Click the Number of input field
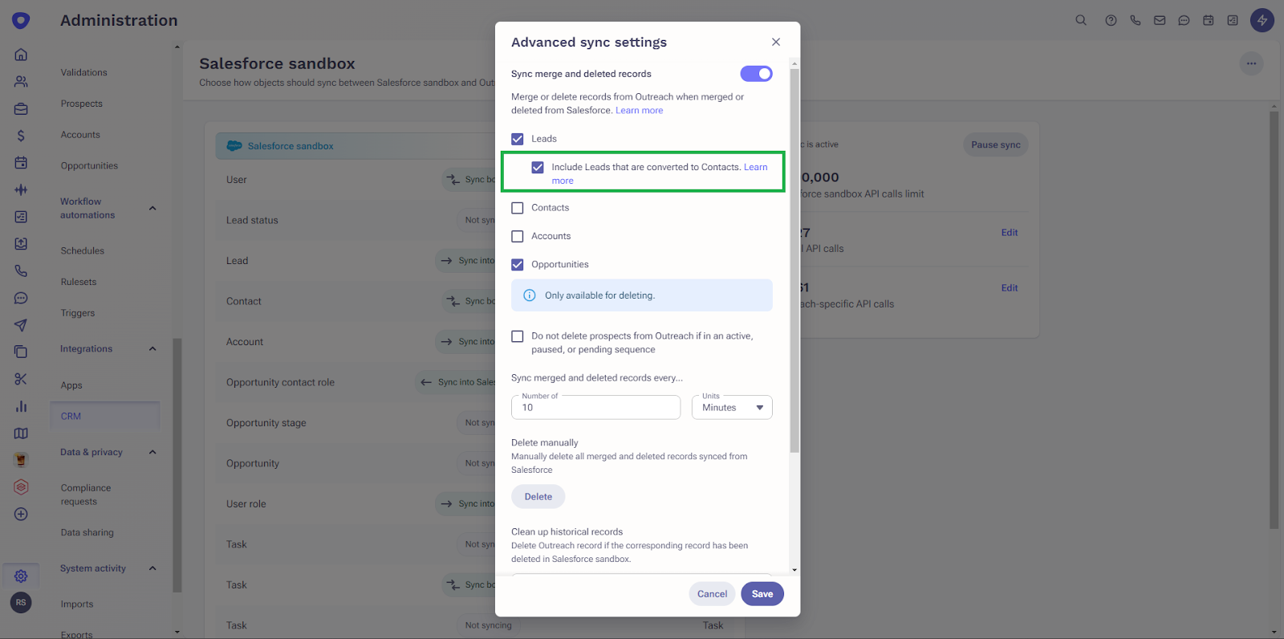Viewport: 1284px width, 639px height. point(595,407)
